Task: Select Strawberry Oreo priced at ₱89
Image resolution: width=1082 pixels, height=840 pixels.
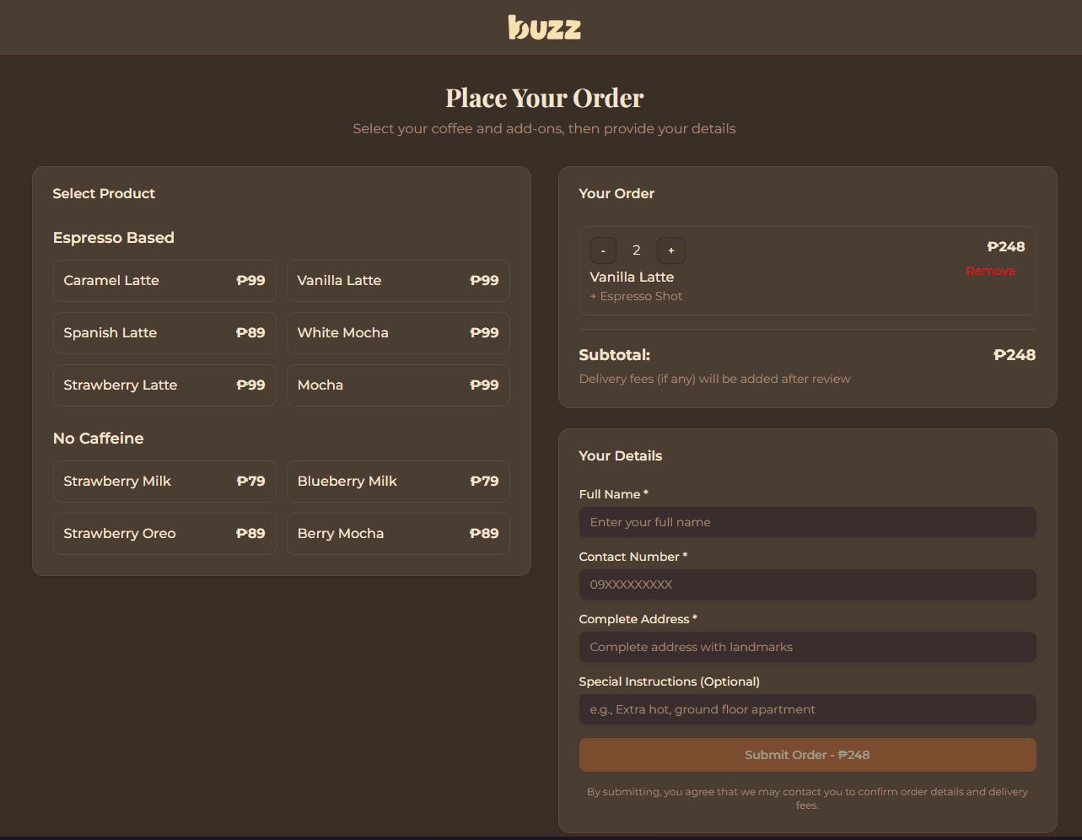Action: coord(164,533)
